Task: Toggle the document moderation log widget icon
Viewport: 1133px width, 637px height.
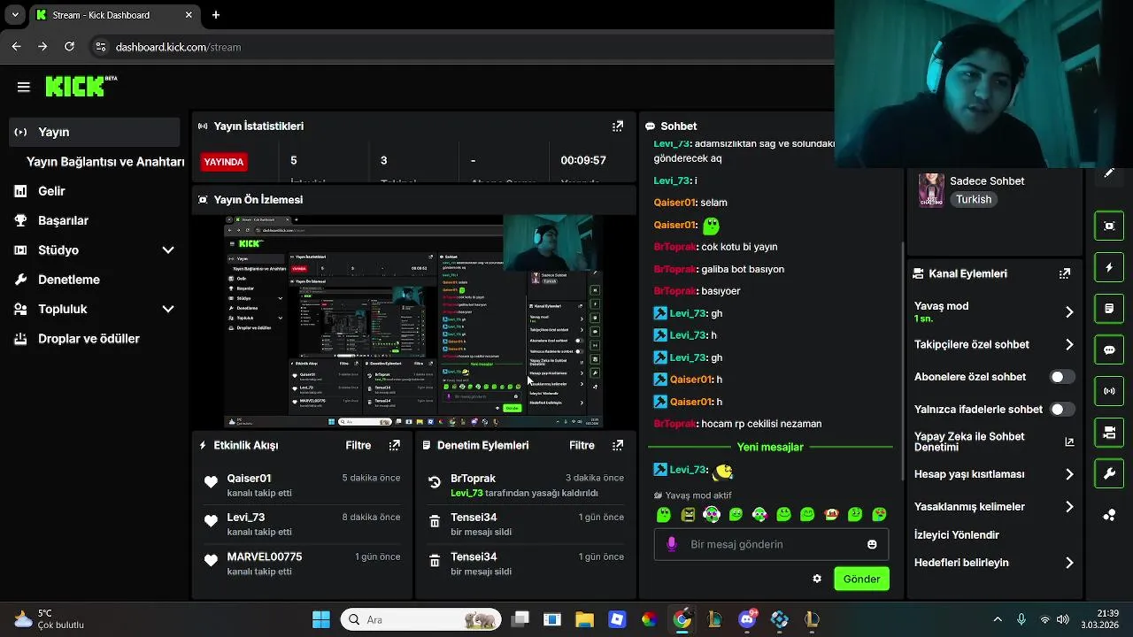Action: tap(1109, 309)
